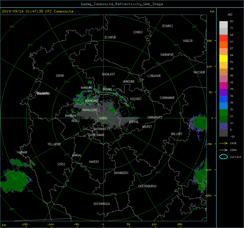Click the LINGASUR city label
The height and width of the screenshot is (228, 244).
click(154, 76)
